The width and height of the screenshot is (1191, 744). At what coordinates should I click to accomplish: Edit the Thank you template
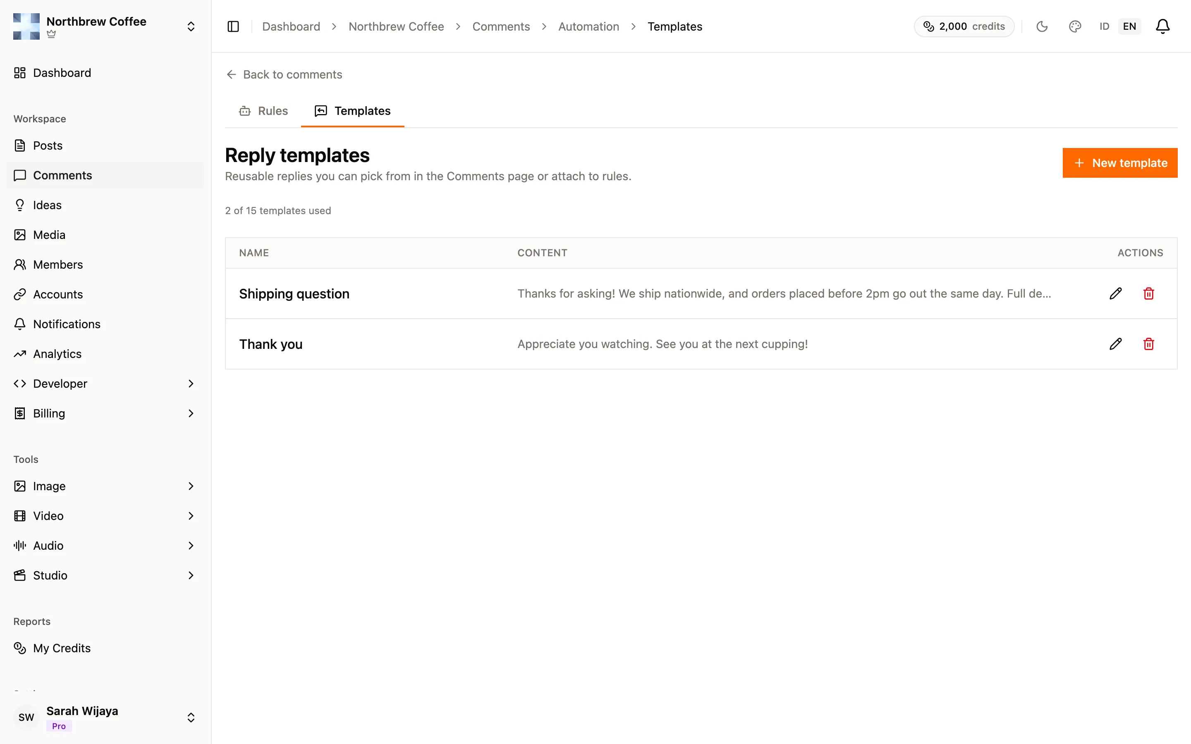[1116, 344]
